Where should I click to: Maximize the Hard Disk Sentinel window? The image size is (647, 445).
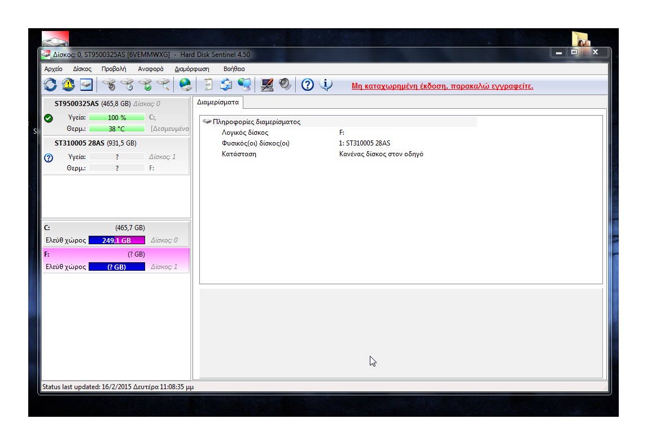pos(574,52)
